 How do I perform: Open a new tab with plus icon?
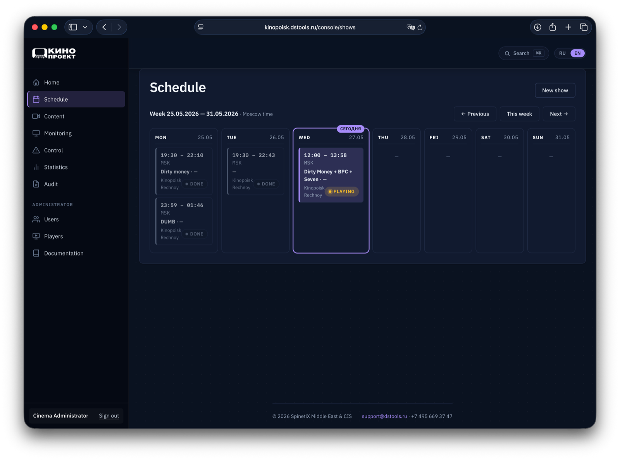[x=568, y=27]
